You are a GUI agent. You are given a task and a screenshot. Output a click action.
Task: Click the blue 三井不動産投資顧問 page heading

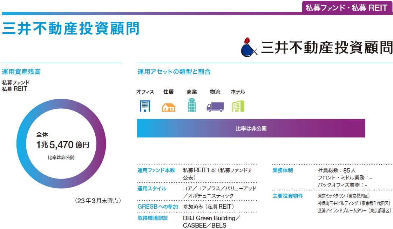(x=71, y=28)
